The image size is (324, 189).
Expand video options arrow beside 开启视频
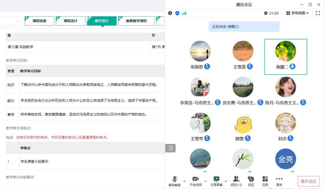[205, 181]
